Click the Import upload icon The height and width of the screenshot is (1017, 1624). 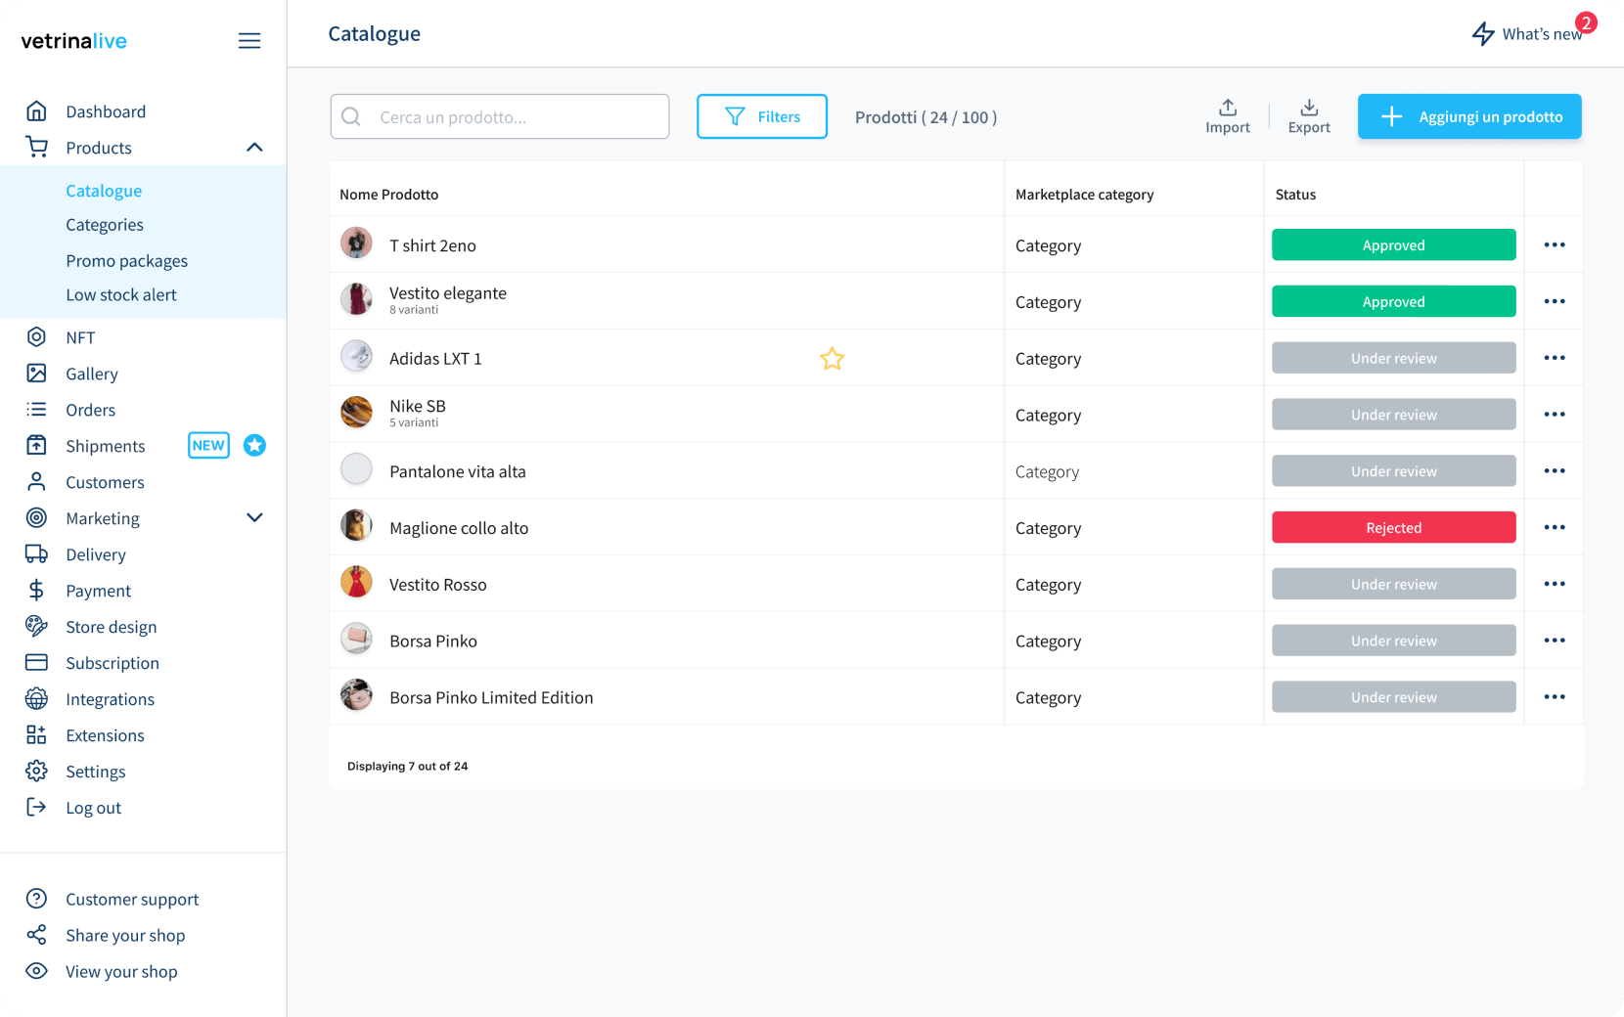coord(1227,108)
